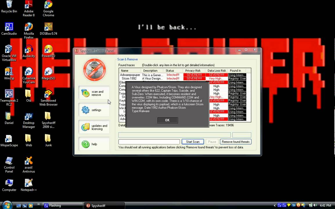
Task: Sort list by Name column header
Action: pyautogui.click(x=130, y=71)
